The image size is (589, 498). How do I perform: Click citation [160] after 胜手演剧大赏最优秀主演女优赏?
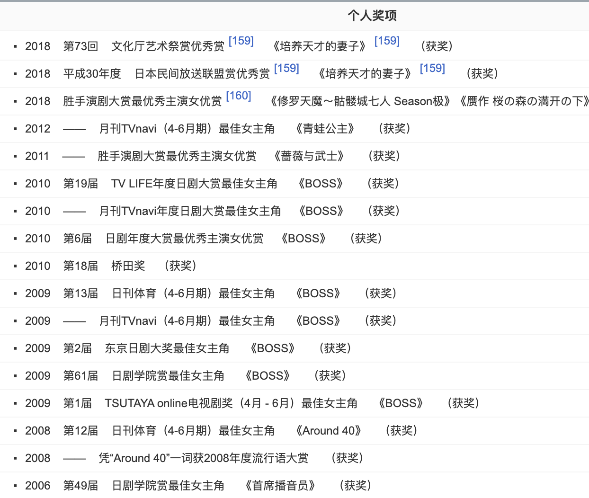(x=239, y=96)
